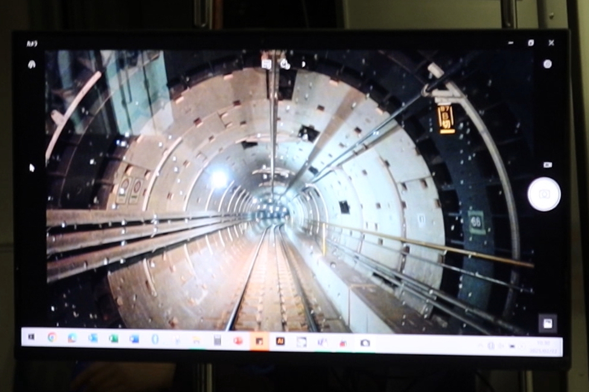This screenshot has height=392, width=589.
Task: Show the taskbar clock and date
Action: pyautogui.click(x=544, y=347)
